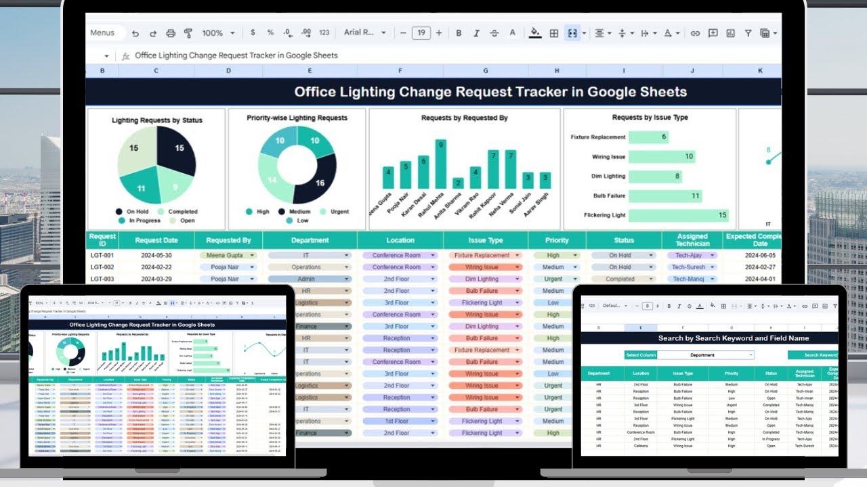This screenshot has height=487, width=867.
Task: Merge cells with the merge icon
Action: (572, 32)
